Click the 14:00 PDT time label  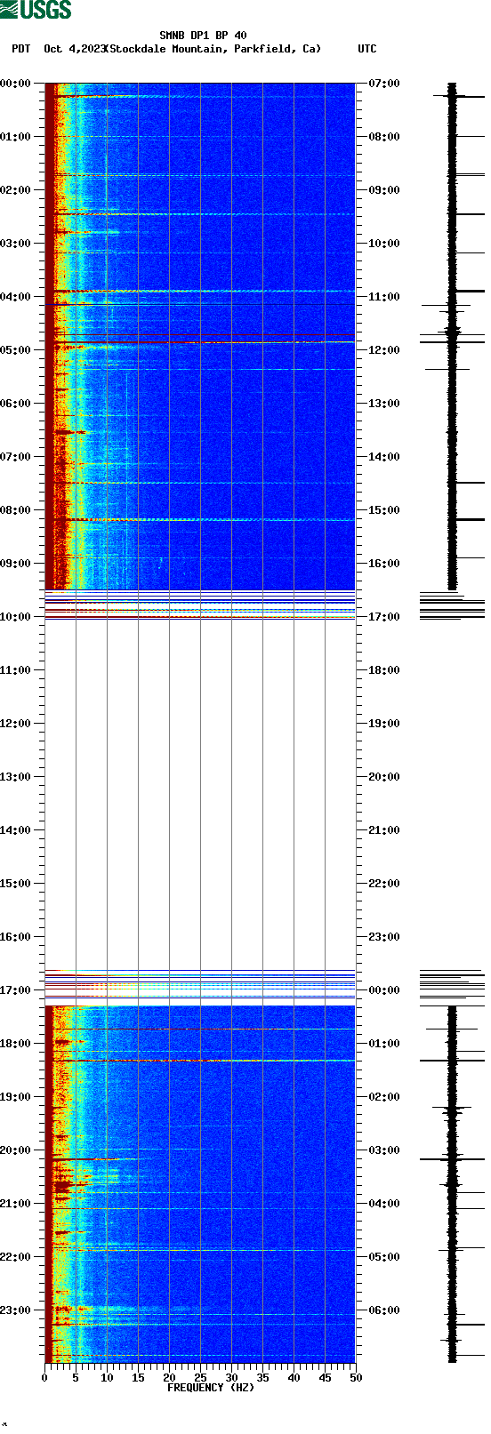click(x=15, y=830)
